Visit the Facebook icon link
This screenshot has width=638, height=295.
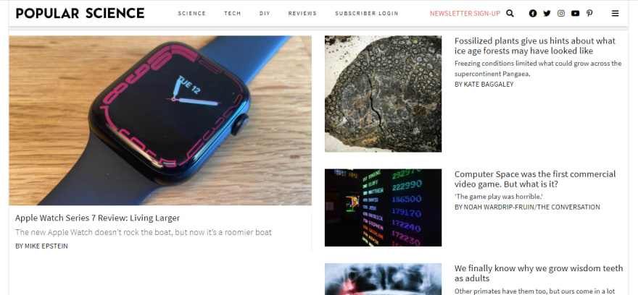click(533, 14)
